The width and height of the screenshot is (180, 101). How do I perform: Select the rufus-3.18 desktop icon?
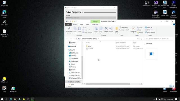point(4,23)
